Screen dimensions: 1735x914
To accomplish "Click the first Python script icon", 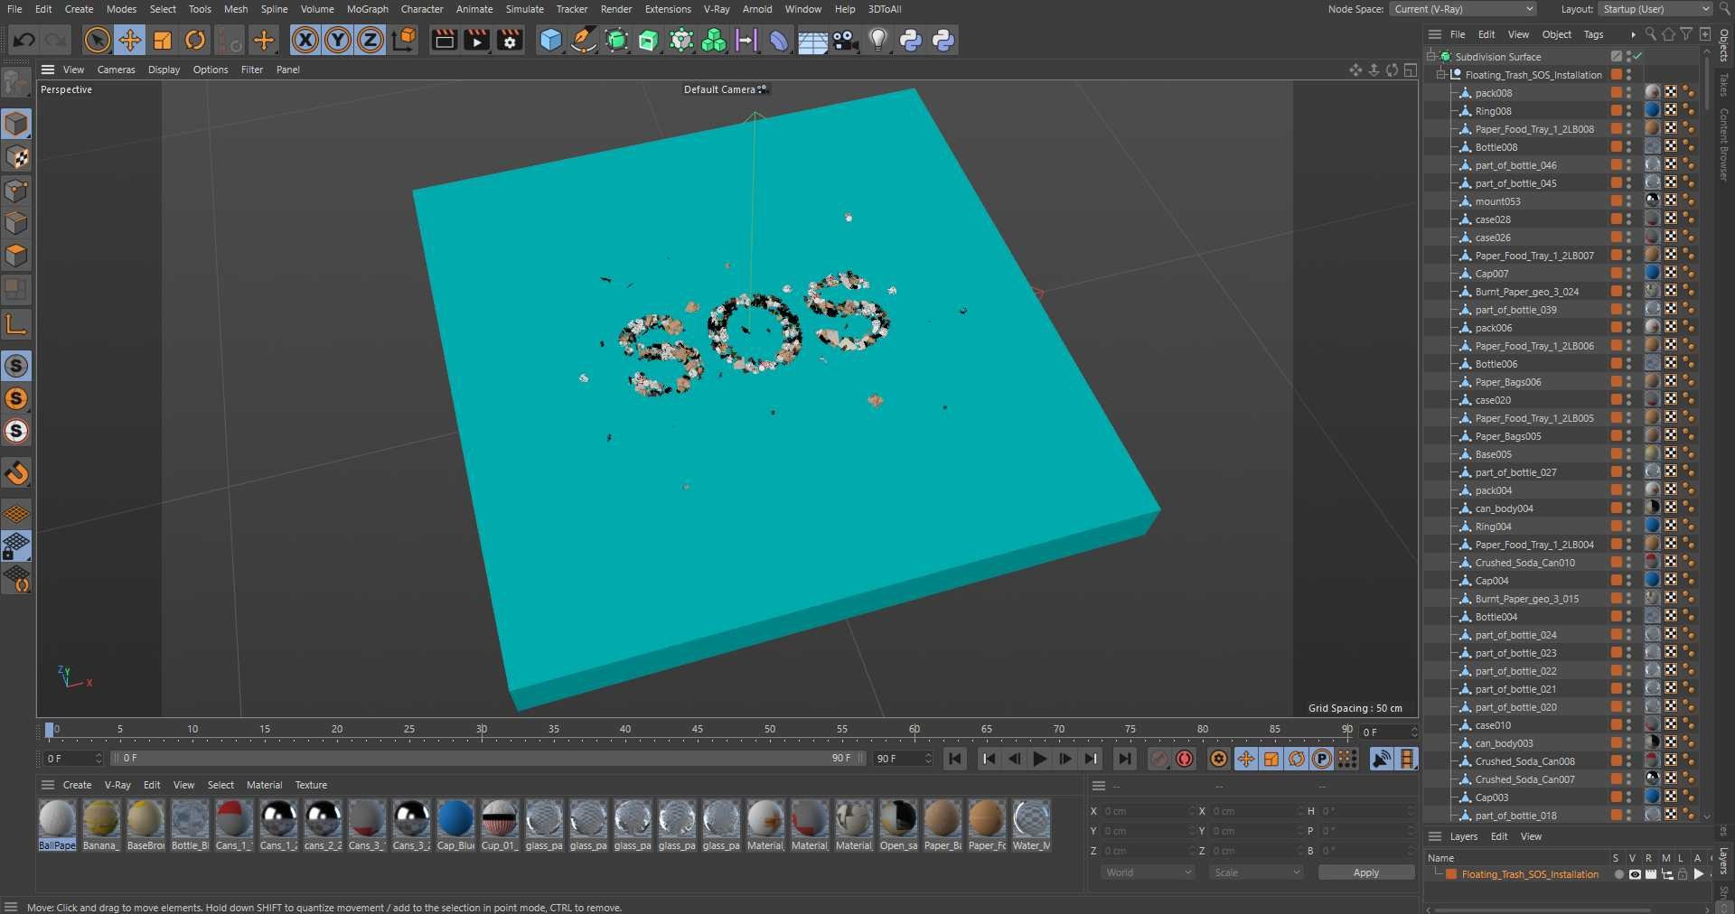I will [911, 40].
